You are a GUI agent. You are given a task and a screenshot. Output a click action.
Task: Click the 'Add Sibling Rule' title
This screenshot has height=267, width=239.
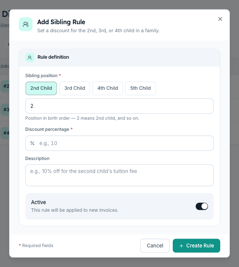[x=61, y=22]
